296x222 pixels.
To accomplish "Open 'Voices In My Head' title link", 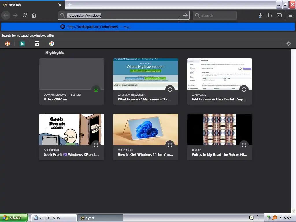I will coord(219,155).
